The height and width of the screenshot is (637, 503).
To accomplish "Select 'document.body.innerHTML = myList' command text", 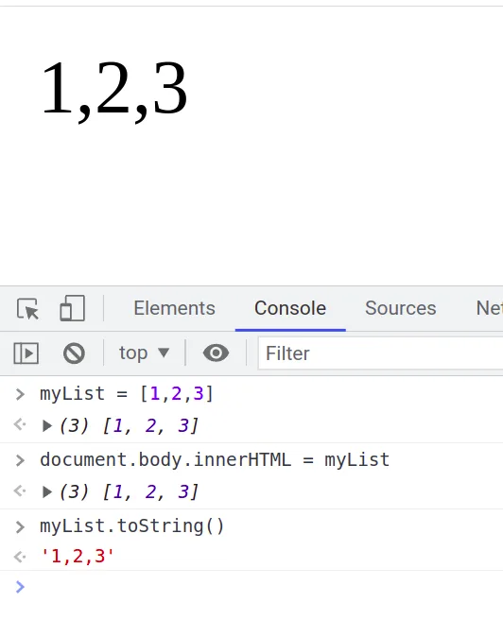I will click(215, 460).
